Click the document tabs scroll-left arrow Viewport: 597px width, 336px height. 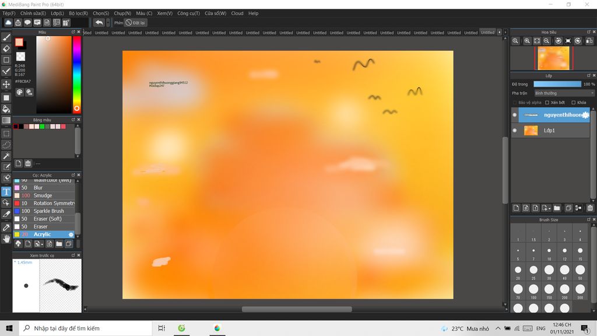coord(499,33)
